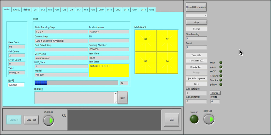Open dropdown below CloseALLExcursions button
Screen dimensions: 271x135
[x=196, y=15]
